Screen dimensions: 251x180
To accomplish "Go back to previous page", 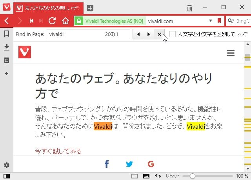I will [7, 21].
